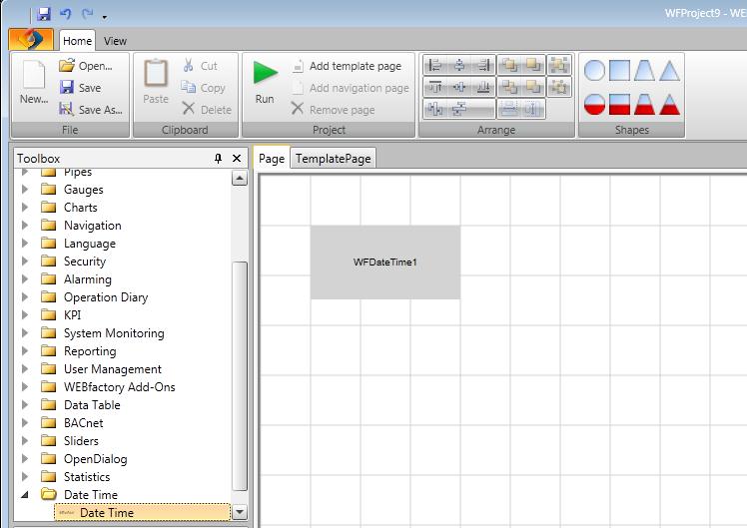Select the blue circle shape

[x=594, y=71]
